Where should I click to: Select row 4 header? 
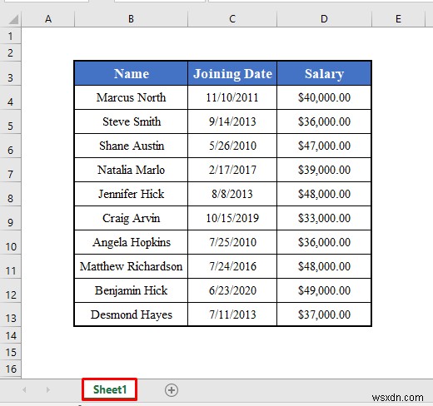[11, 98]
